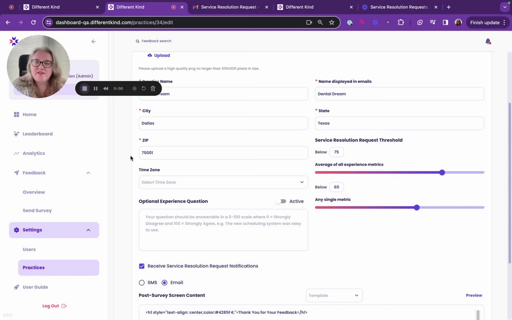
Task: Reload the page in browser
Action: click(34, 22)
